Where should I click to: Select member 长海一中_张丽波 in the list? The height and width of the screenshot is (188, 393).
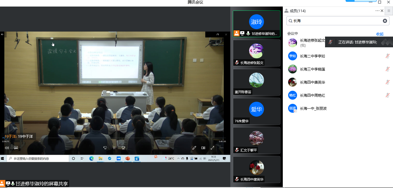pyautogui.click(x=338, y=108)
